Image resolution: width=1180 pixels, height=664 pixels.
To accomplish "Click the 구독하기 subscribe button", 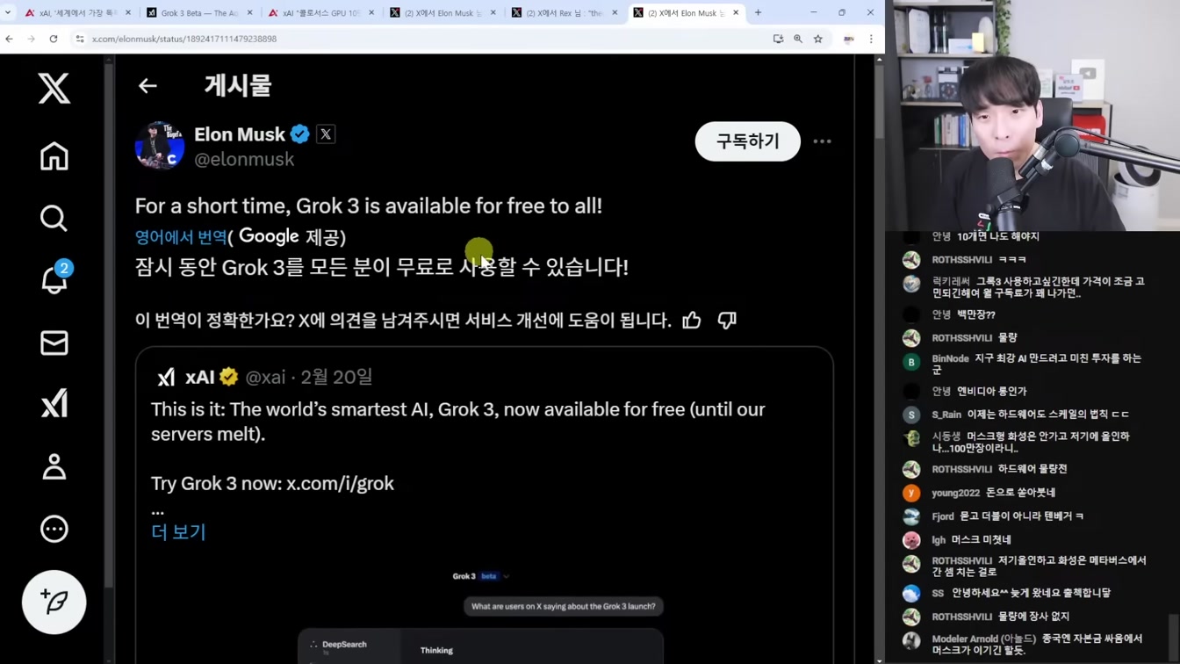I will coord(748,141).
